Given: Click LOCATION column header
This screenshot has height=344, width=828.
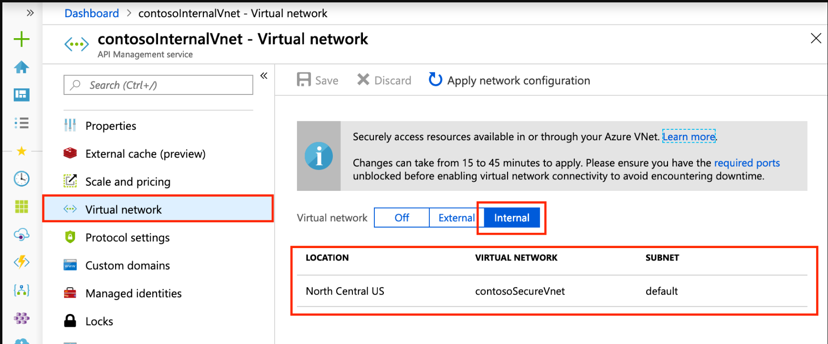Looking at the screenshot, I should (327, 258).
